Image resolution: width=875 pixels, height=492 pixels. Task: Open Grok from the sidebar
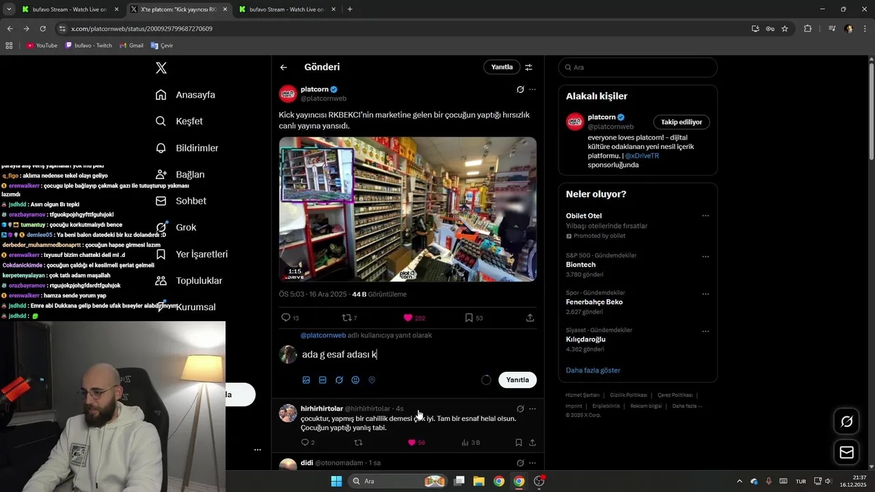[x=176, y=227]
